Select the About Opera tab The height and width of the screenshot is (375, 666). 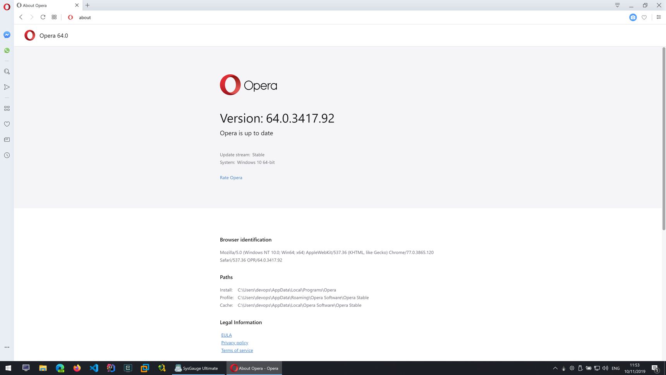tap(47, 5)
